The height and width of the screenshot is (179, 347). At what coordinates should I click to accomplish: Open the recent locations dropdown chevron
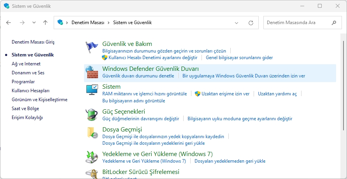click(34, 23)
